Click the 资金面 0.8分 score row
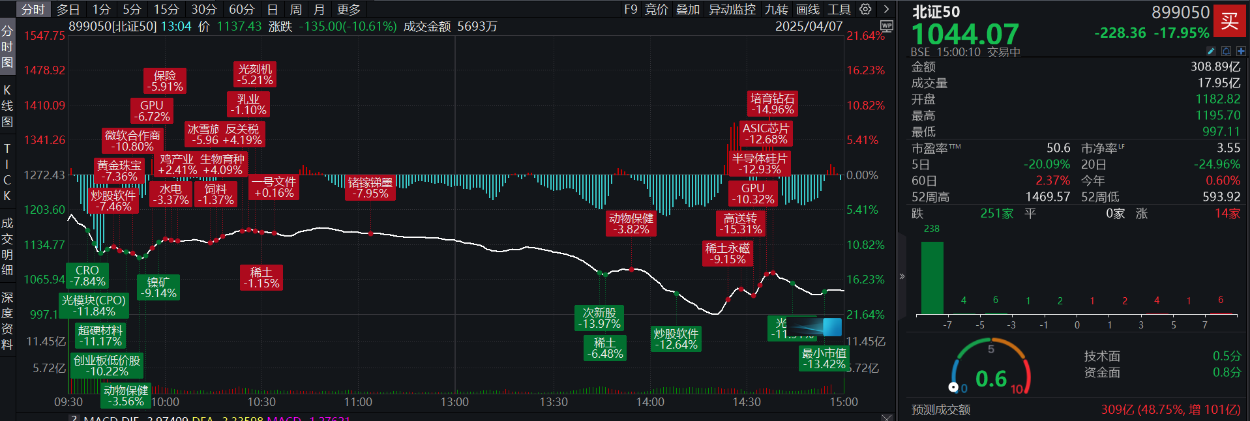This screenshot has height=421, width=1250. pos(1162,372)
